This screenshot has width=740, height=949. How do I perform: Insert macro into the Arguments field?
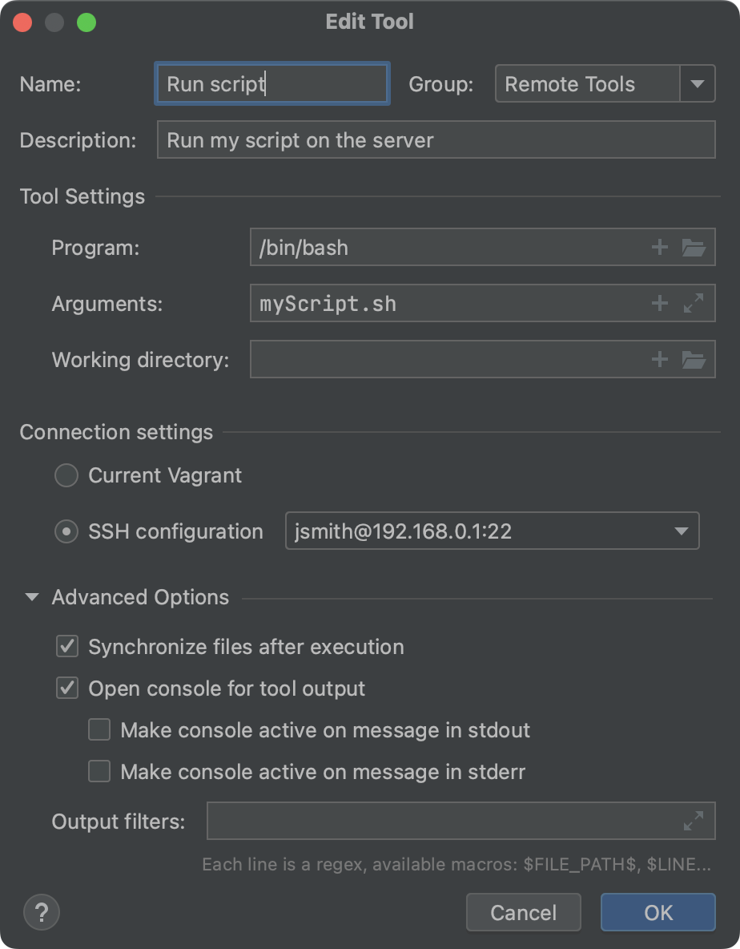[659, 303]
